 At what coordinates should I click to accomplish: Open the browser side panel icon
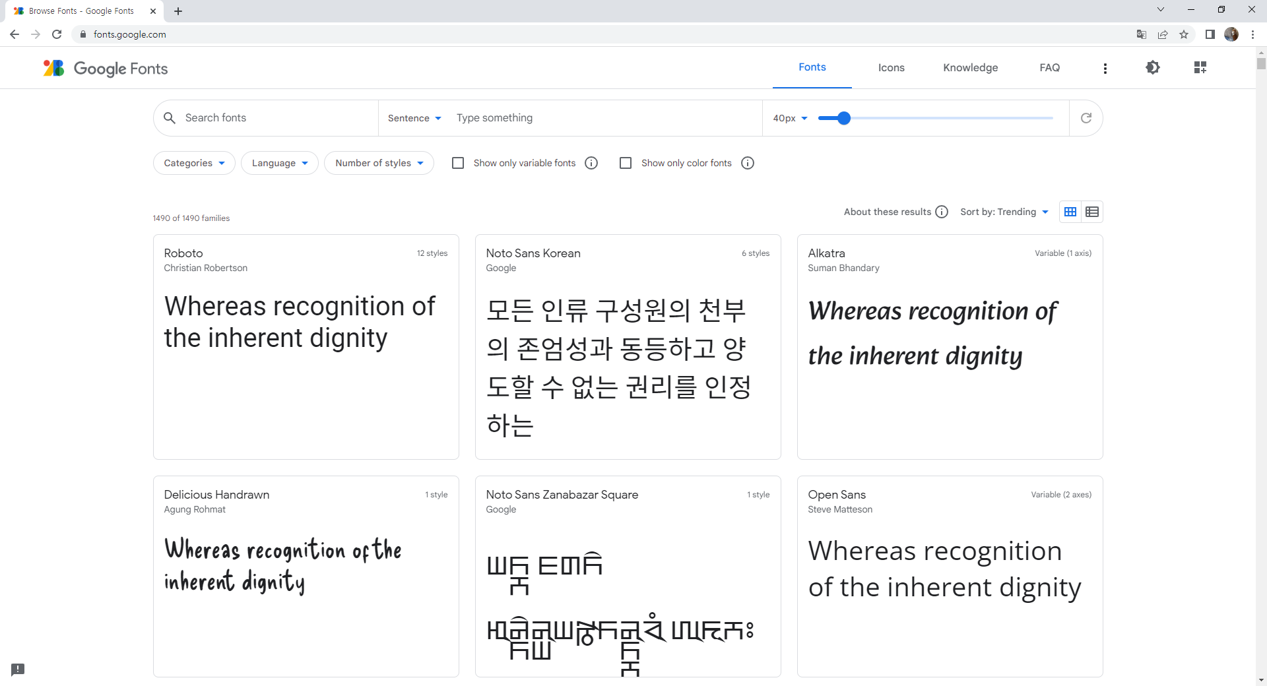1210,34
